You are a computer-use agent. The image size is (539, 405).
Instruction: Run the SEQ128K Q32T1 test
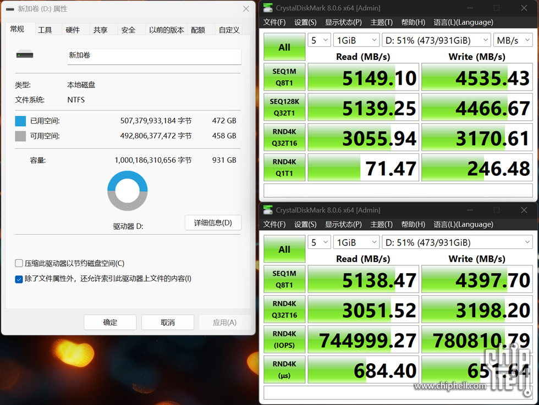click(284, 107)
